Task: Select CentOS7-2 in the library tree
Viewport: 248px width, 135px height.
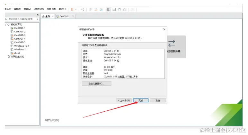Action: tap(20, 31)
